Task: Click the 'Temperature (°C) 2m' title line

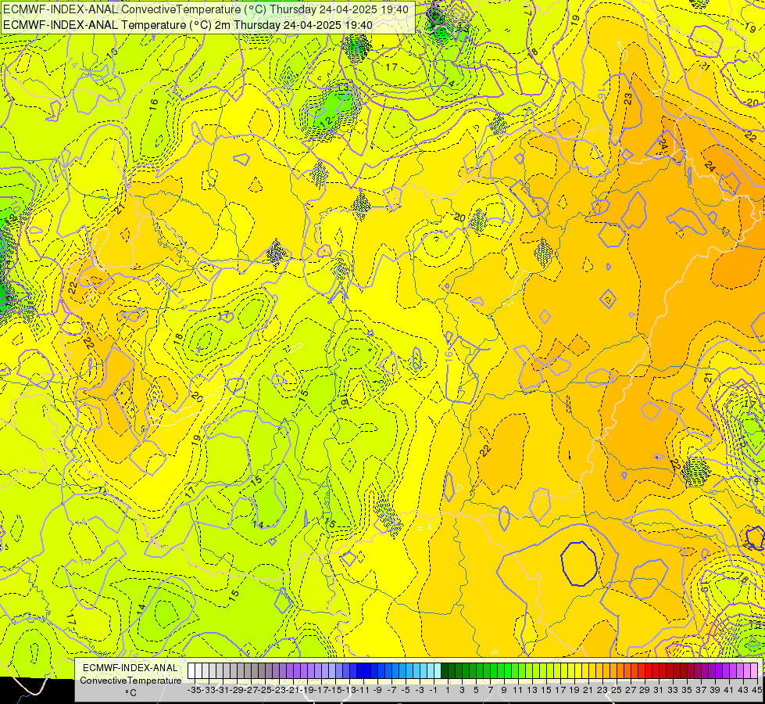Action: click(x=188, y=25)
